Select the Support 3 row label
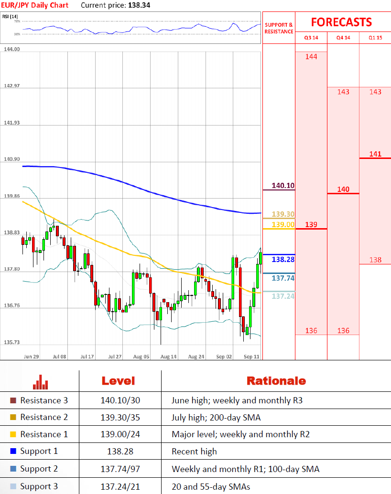This screenshot has height=494, width=391. click(39, 486)
